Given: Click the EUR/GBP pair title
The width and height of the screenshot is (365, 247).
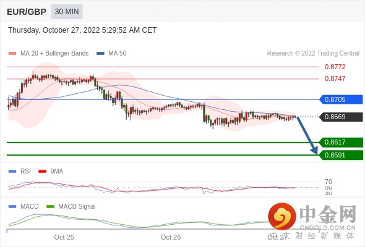Looking at the screenshot, I should coord(27,12).
